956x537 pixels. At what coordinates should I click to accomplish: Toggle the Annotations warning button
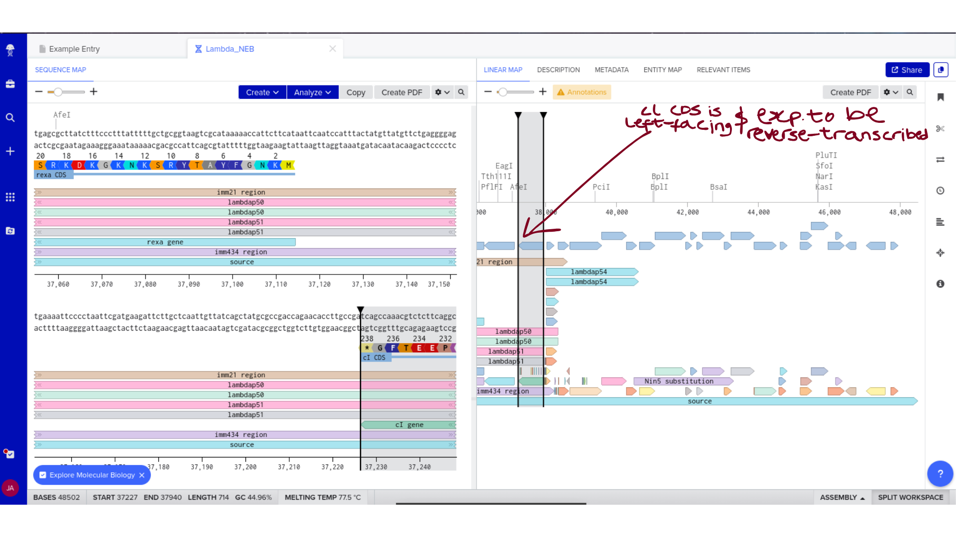click(x=582, y=92)
